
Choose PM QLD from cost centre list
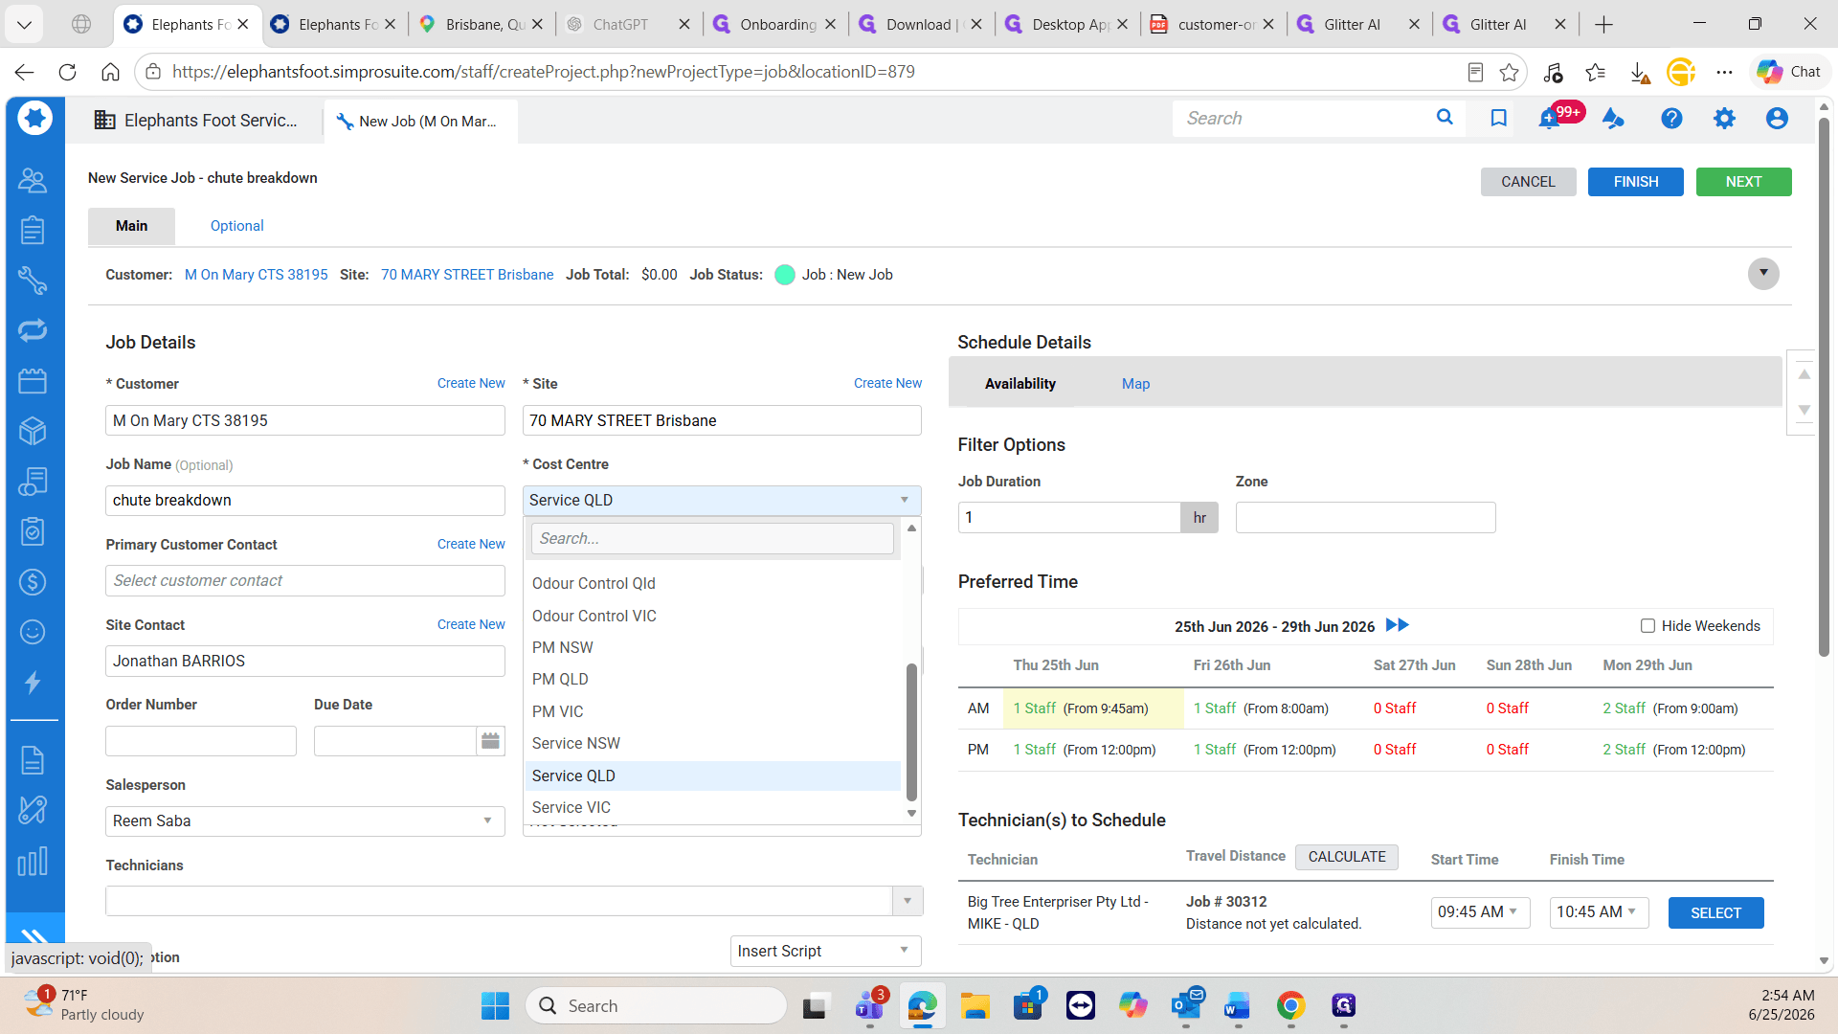713,679
